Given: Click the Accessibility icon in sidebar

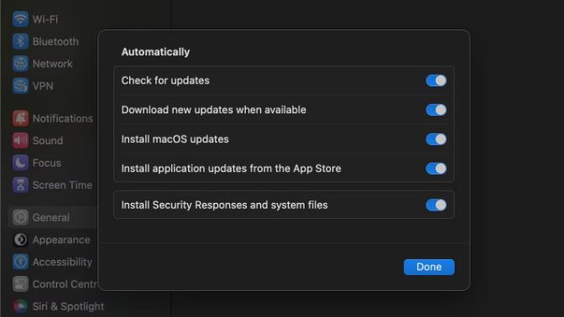Looking at the screenshot, I should pos(20,262).
